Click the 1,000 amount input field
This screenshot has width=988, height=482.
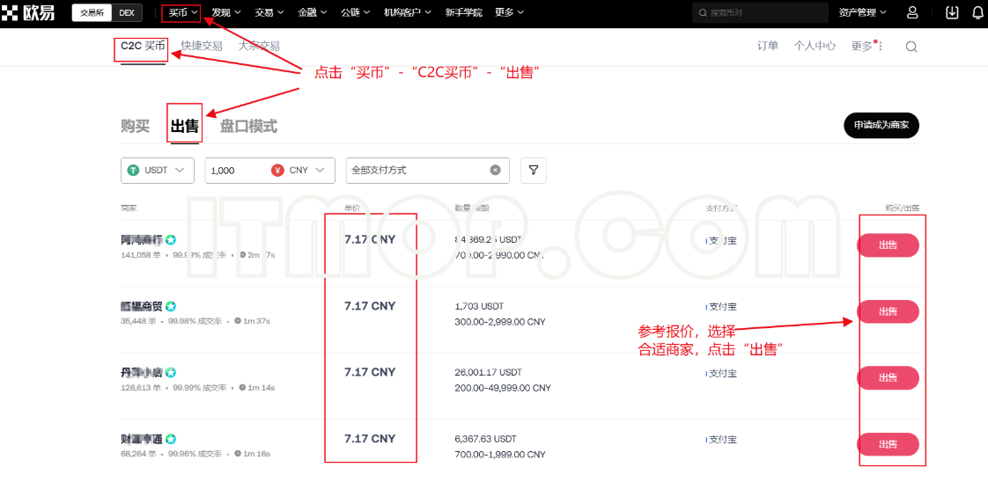(x=236, y=171)
